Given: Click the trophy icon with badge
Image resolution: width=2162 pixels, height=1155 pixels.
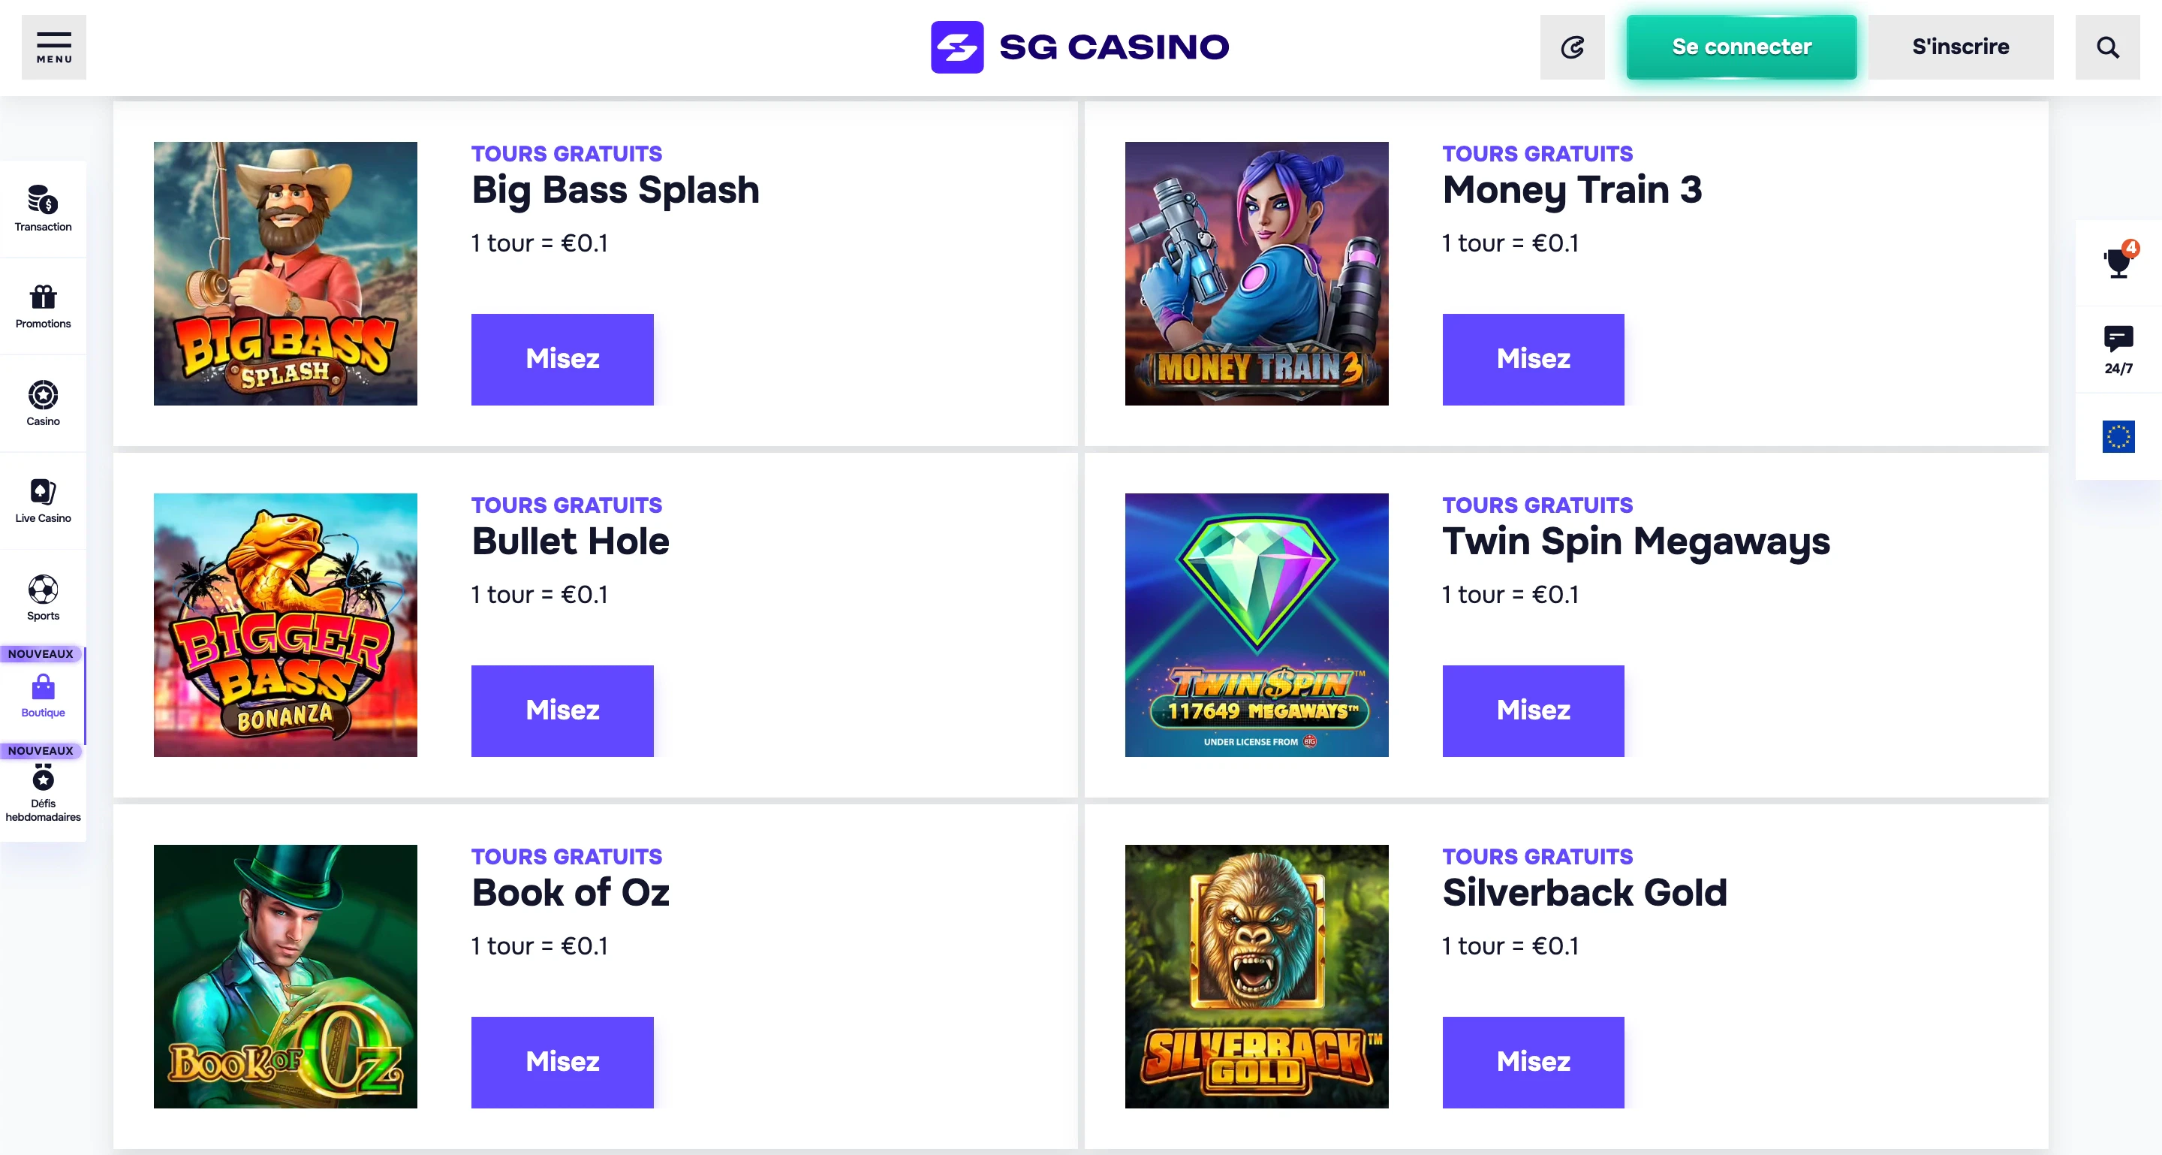Looking at the screenshot, I should 2118,263.
